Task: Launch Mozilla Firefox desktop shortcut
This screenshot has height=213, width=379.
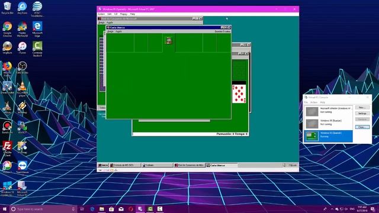Action: [7, 69]
